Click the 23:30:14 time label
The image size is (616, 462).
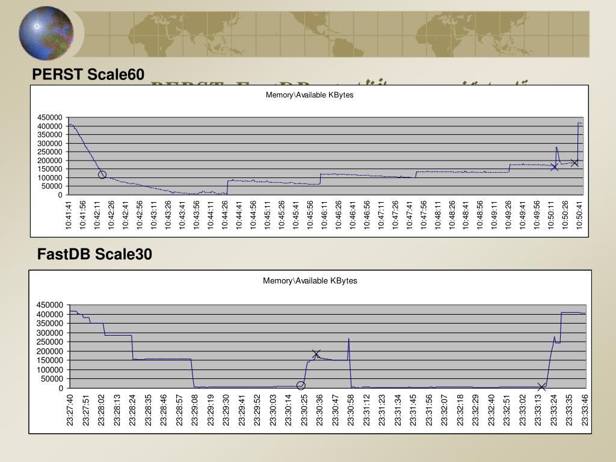(x=288, y=410)
